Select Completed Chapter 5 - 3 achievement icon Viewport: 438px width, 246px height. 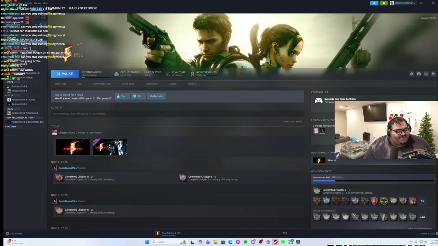[x=59, y=178]
